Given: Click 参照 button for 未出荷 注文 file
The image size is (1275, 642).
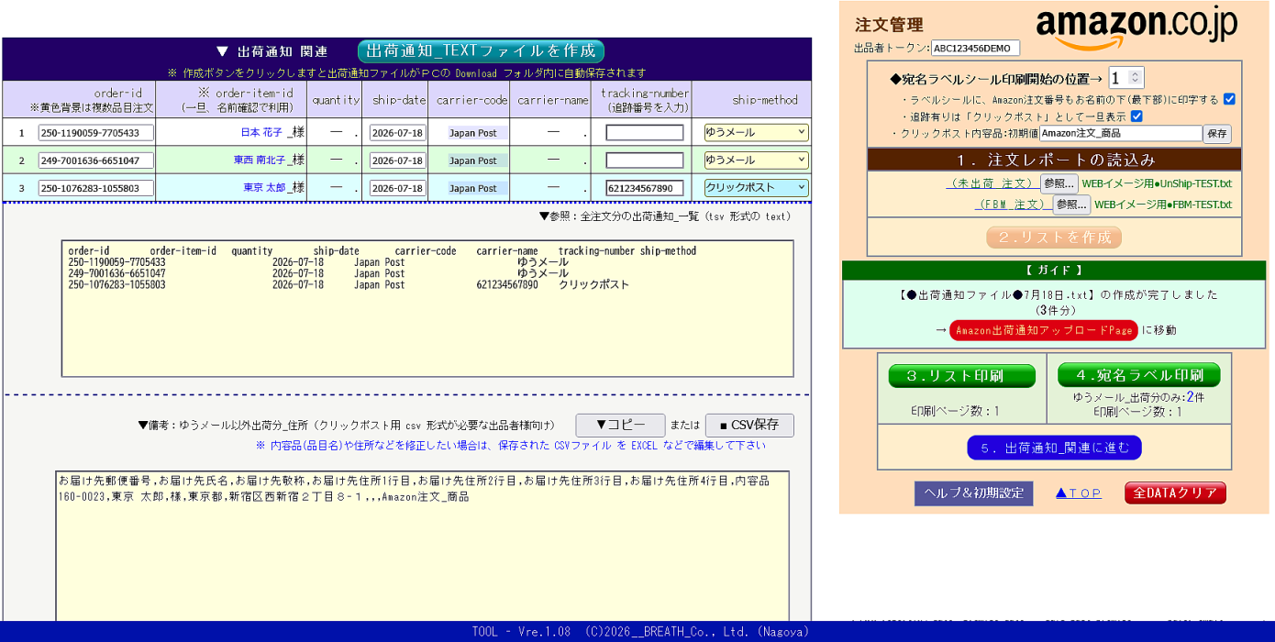Looking at the screenshot, I should (x=1059, y=183).
